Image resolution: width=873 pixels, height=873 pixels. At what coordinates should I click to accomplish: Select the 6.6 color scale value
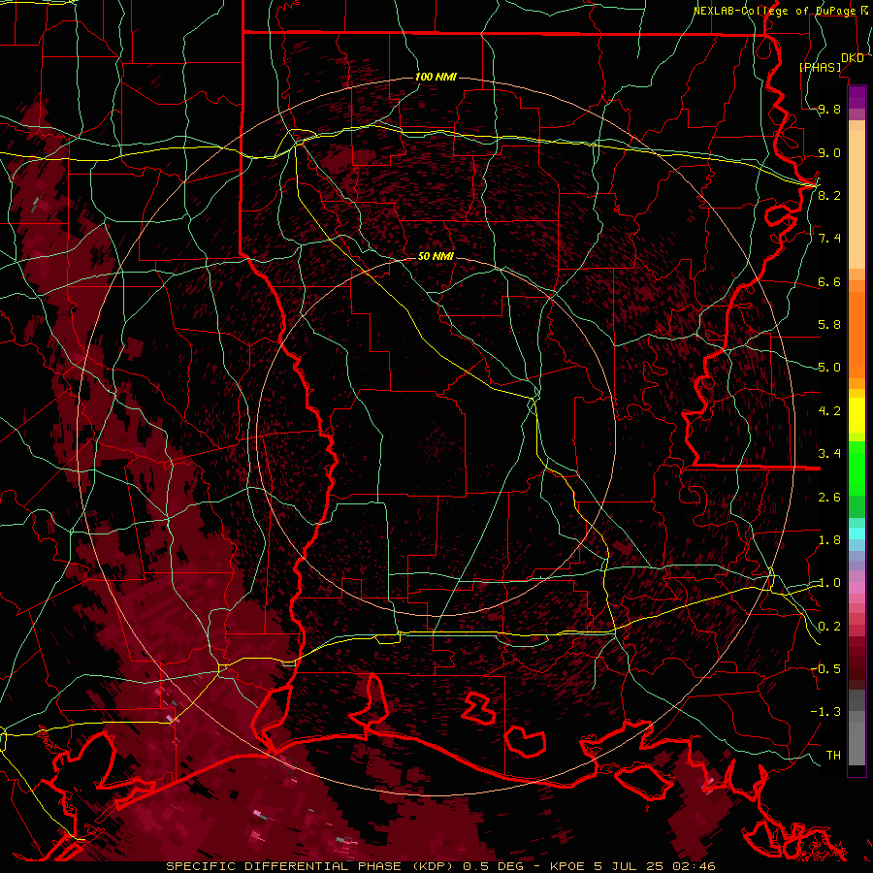(x=829, y=281)
